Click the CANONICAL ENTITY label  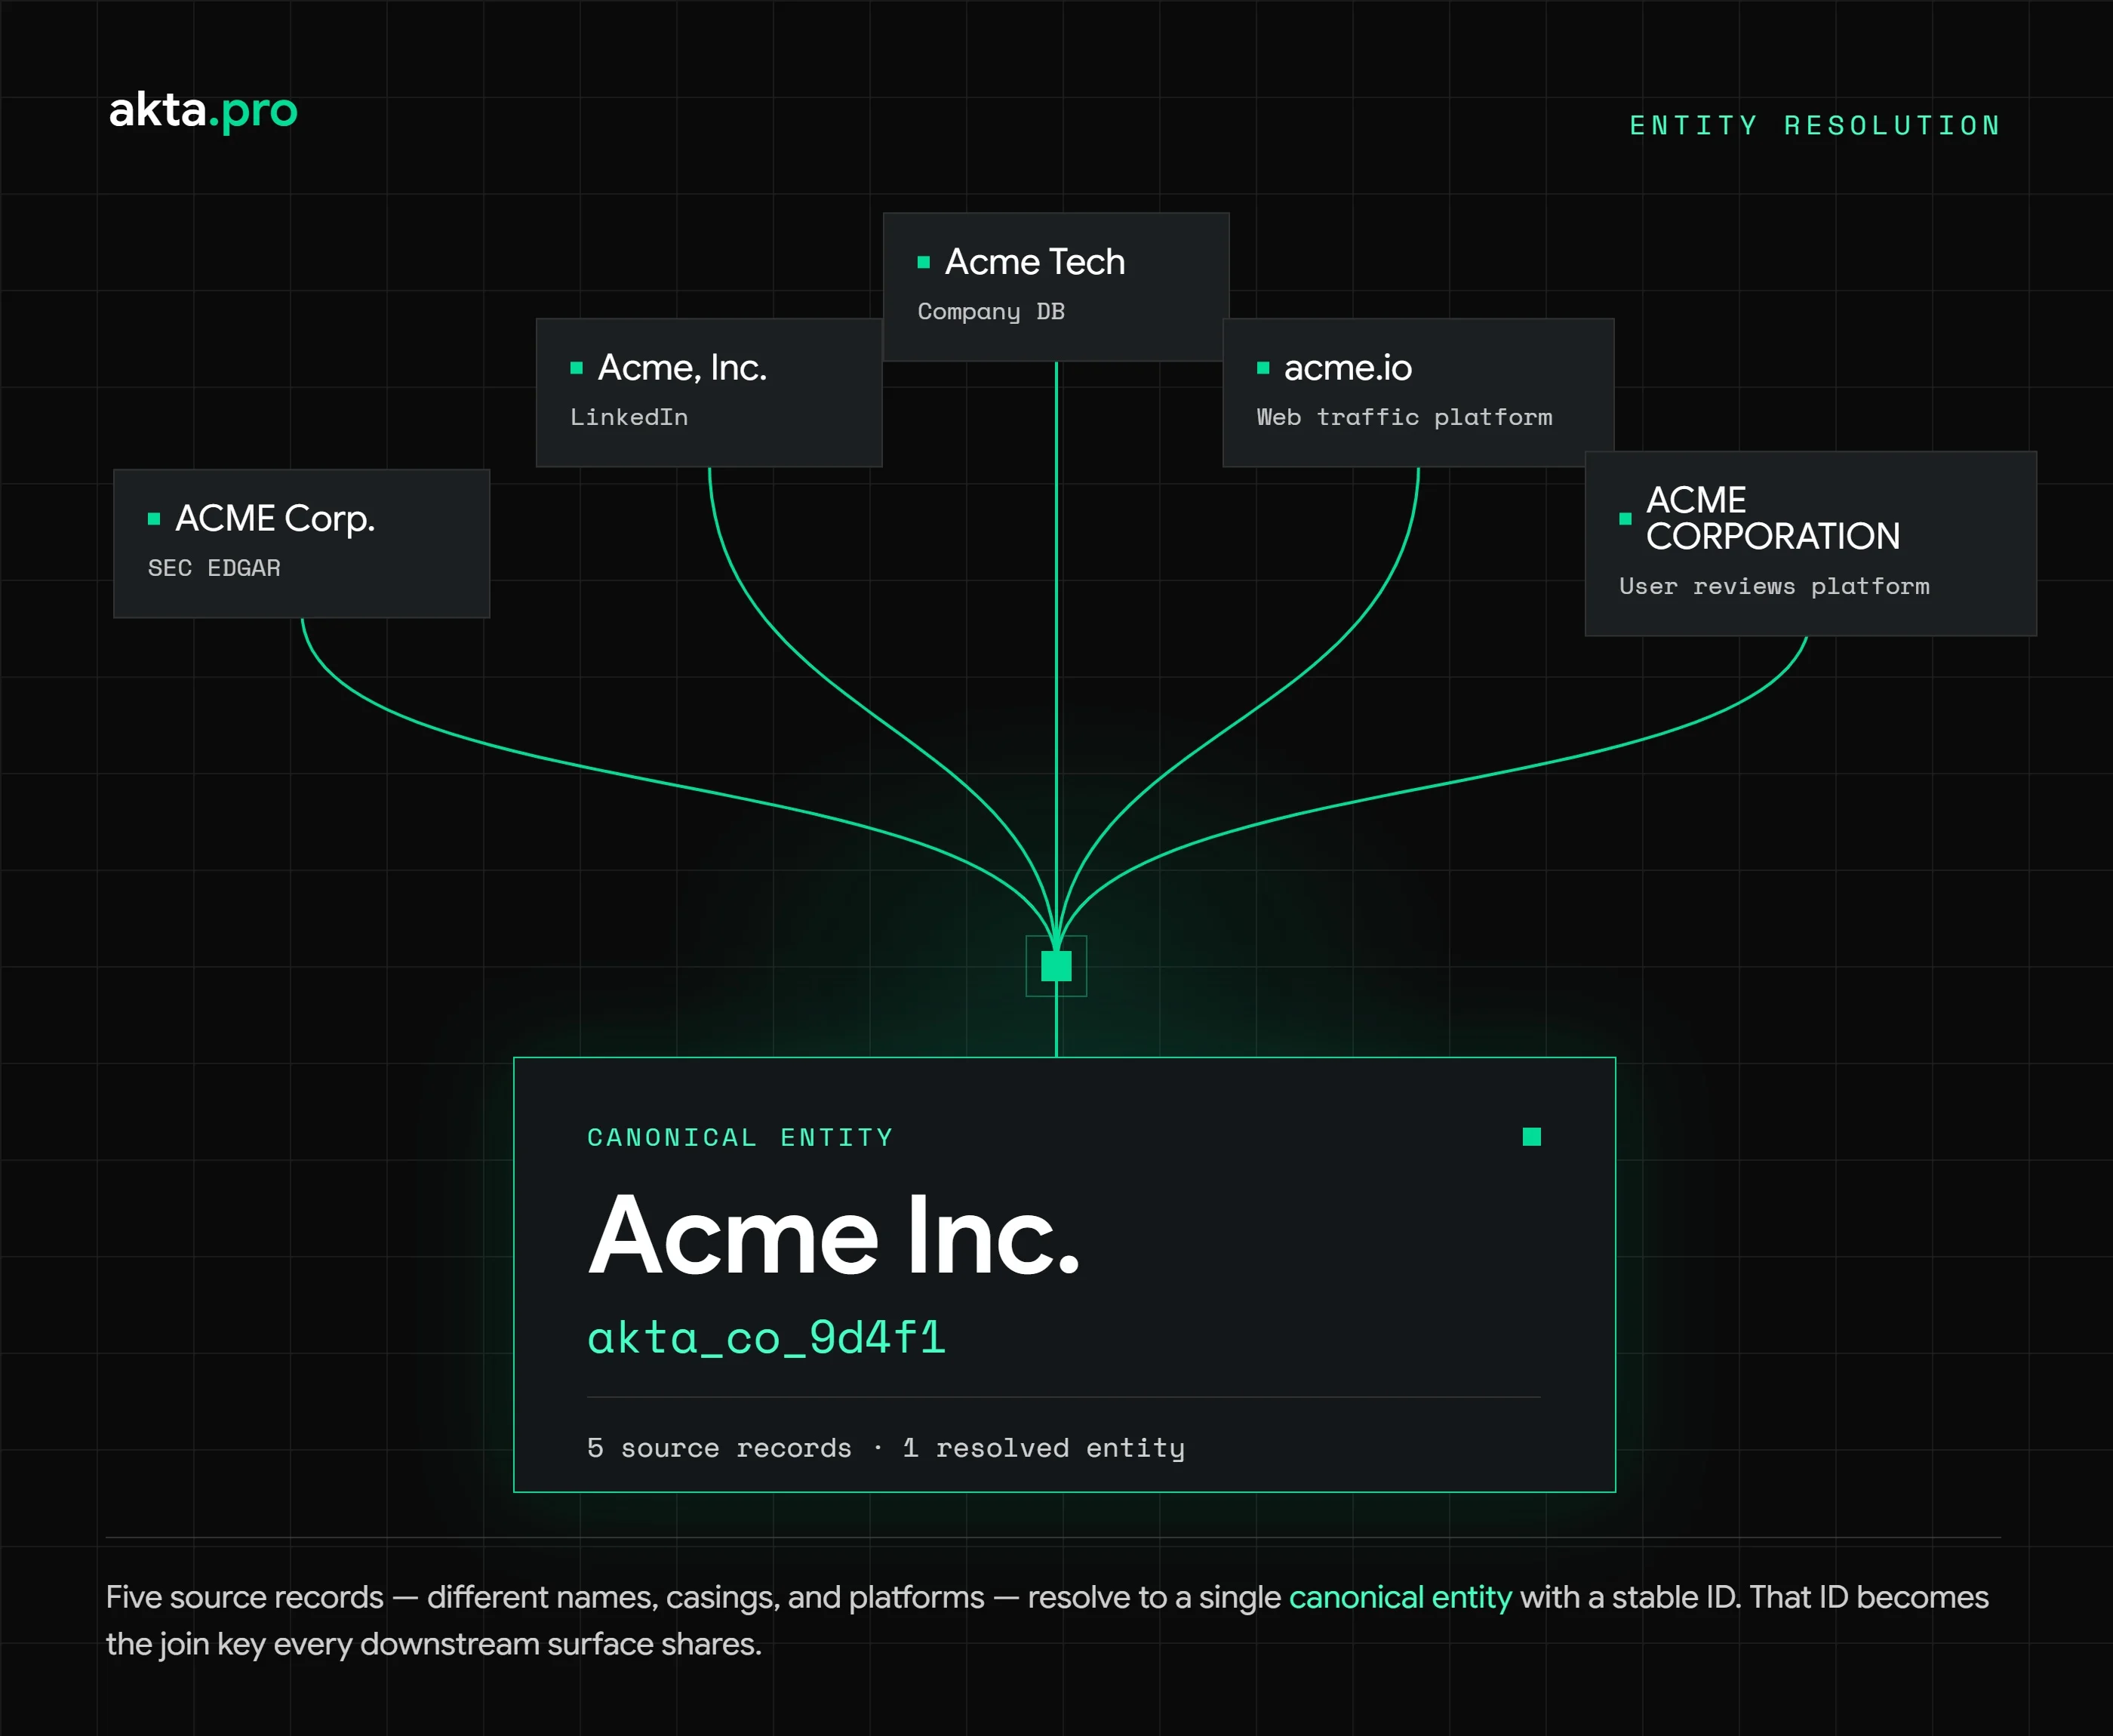pyautogui.click(x=740, y=1138)
